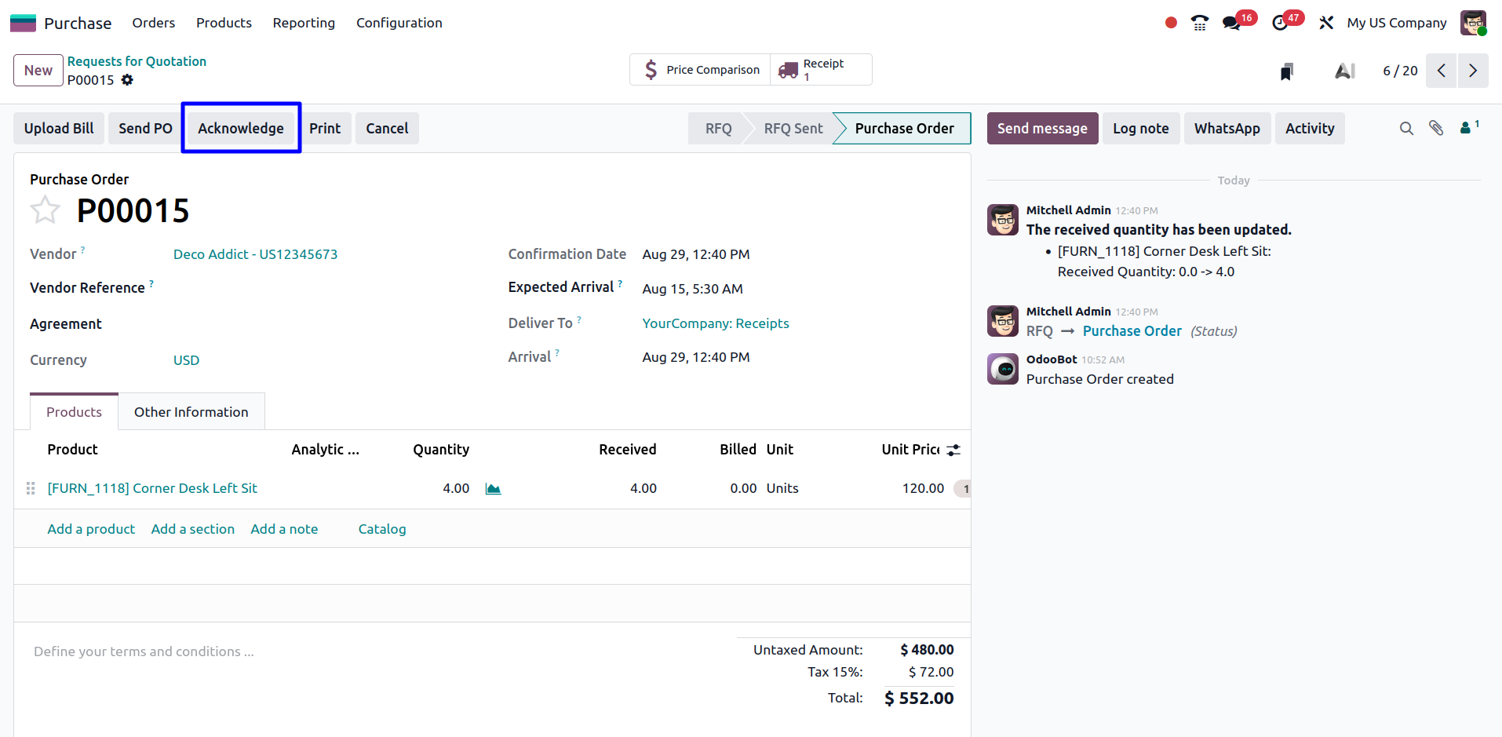Click the terms and conditions field

pos(144,651)
